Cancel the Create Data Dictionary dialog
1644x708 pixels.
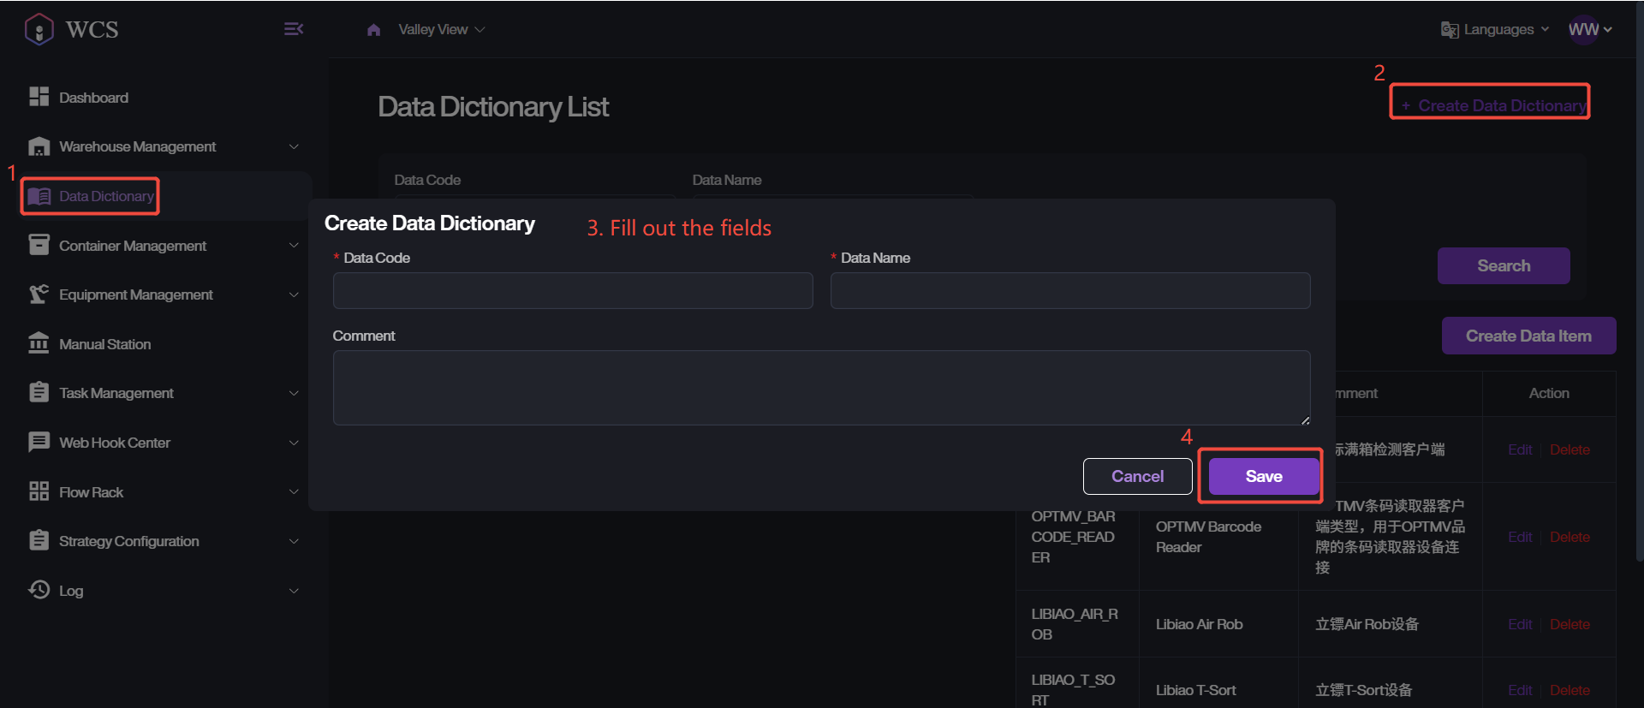(1137, 476)
